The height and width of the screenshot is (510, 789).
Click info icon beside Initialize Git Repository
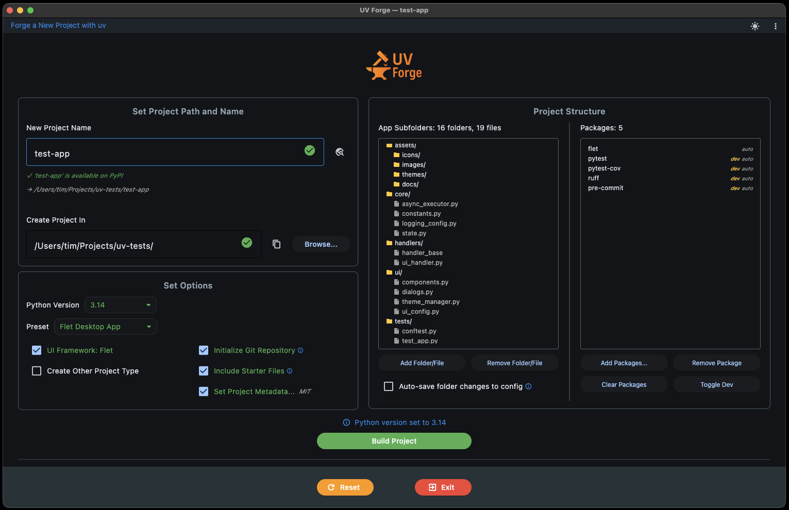300,350
